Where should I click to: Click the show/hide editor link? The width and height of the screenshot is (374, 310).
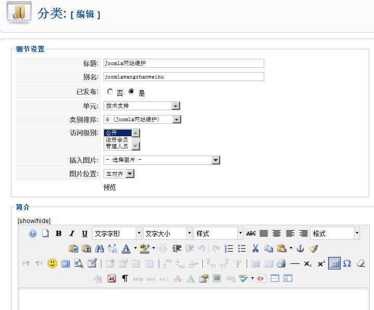point(34,221)
